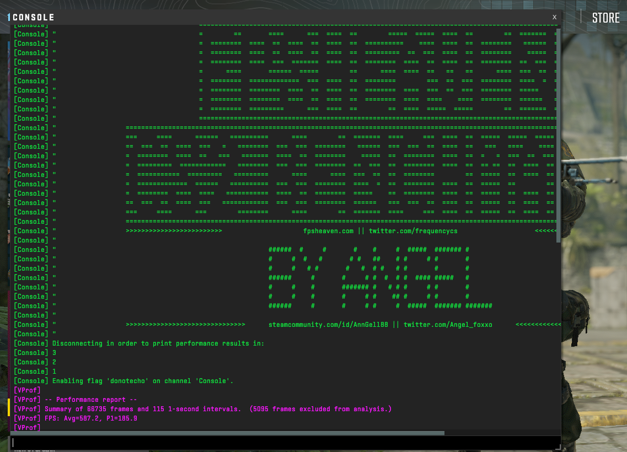
Task: Click the CONSOLE title bar label
Action: [33, 18]
